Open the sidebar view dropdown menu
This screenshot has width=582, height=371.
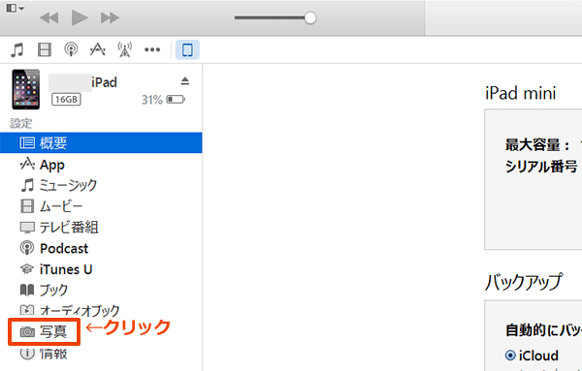16,8
